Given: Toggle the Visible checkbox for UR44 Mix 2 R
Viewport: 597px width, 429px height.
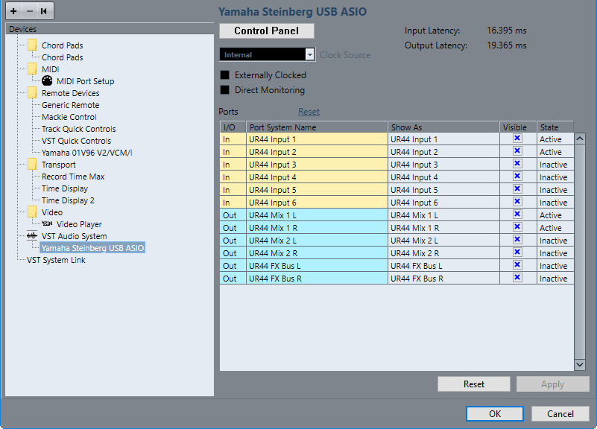Looking at the screenshot, I should pos(517,252).
